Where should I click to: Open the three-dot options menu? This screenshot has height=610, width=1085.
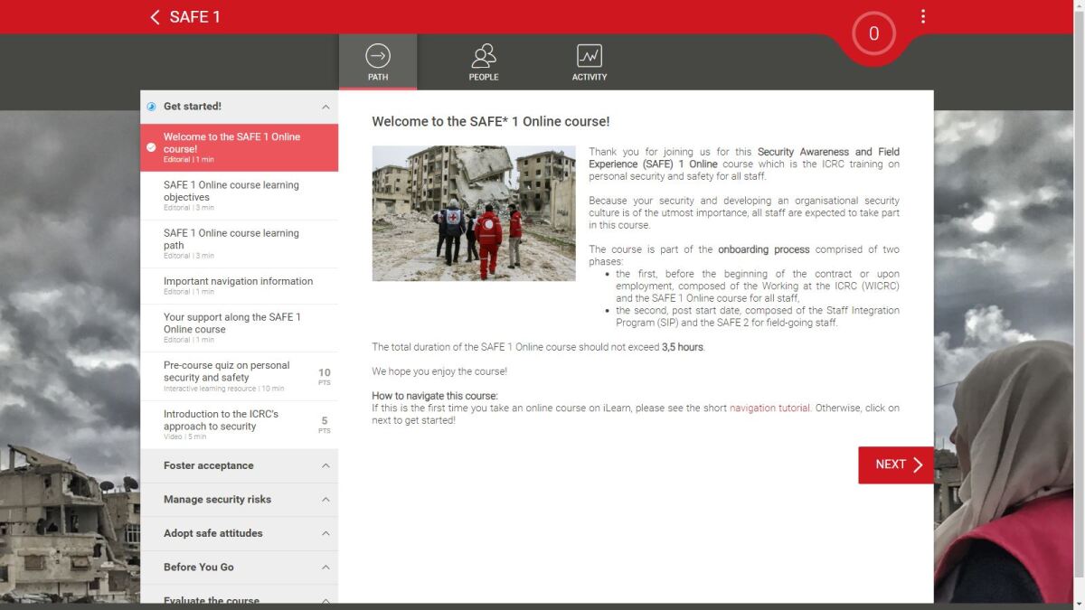point(922,16)
